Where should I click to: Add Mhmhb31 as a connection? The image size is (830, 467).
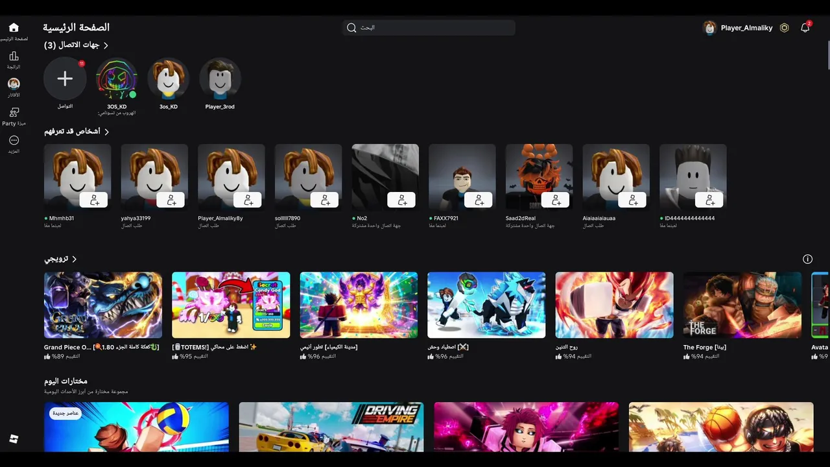(95, 200)
